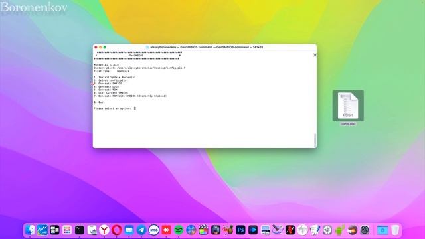Image resolution: width=425 pixels, height=239 pixels.
Task: Open the paper and pen icon in Dock
Action: tap(315, 230)
